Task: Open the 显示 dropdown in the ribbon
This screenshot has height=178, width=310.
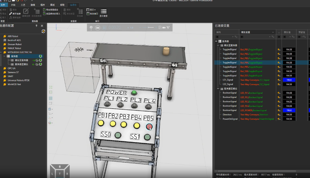Action: pos(92,10)
